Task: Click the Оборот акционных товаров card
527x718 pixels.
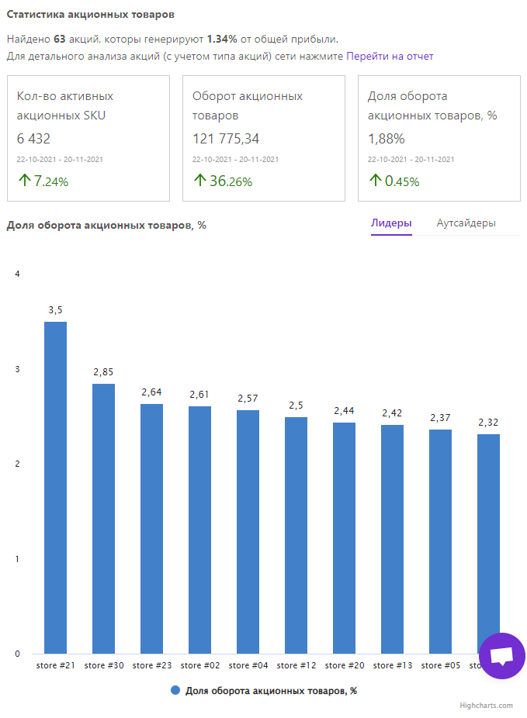Action: 264,138
